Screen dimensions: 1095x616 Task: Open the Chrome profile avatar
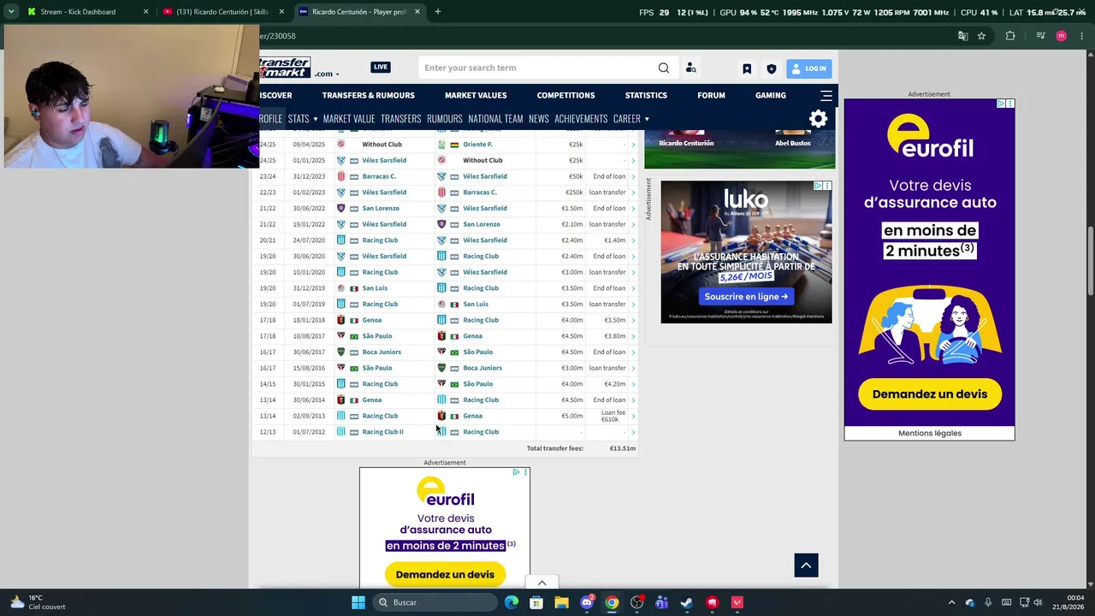[1061, 36]
